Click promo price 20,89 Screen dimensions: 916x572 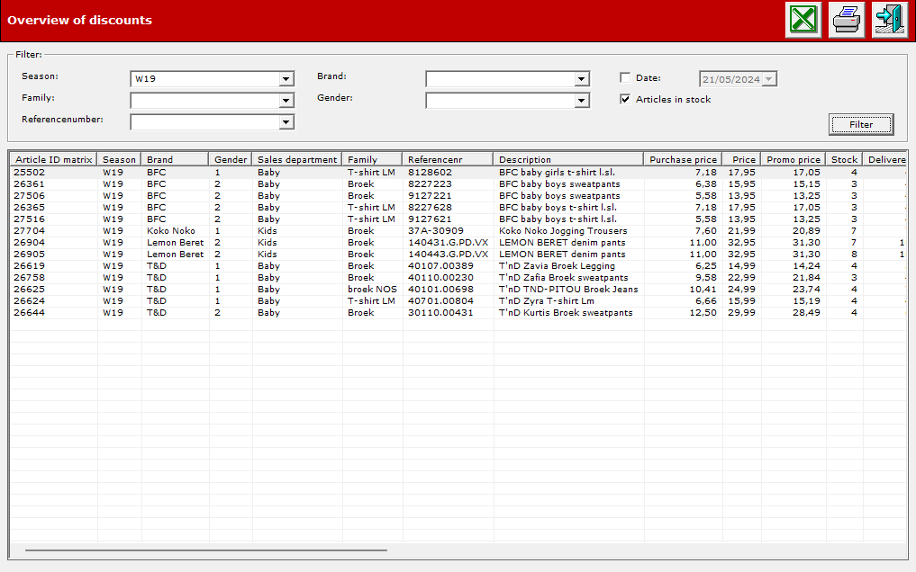pyautogui.click(x=806, y=230)
